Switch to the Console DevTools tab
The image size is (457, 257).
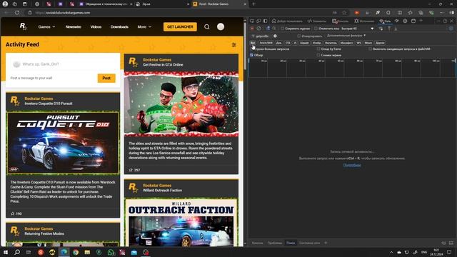[341, 21]
